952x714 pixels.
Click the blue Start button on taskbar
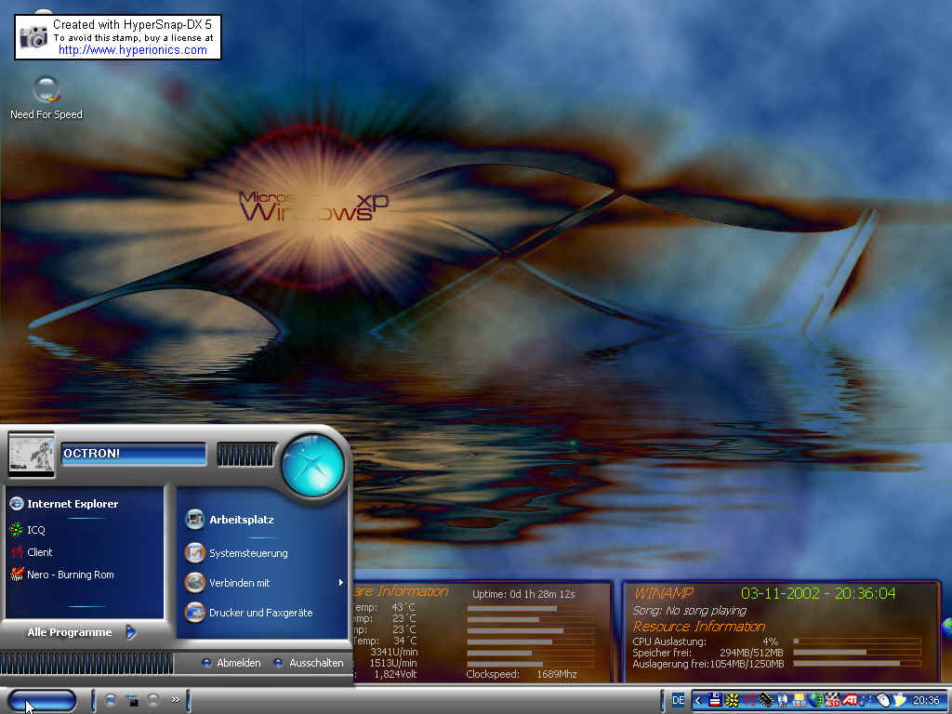[x=43, y=700]
